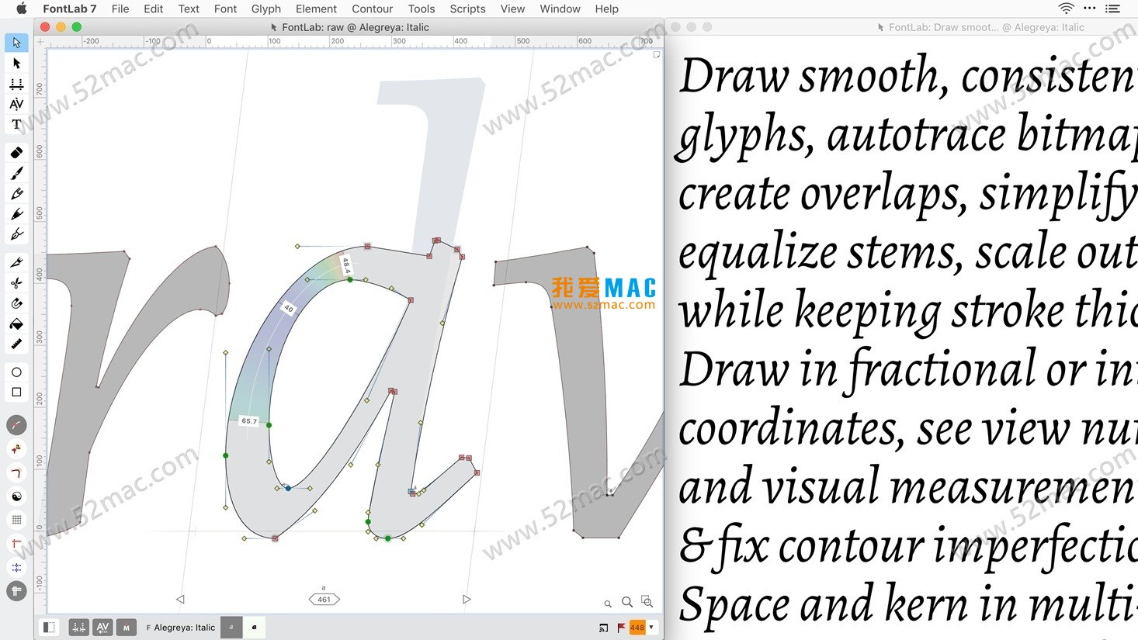Select the gray italic 'a' glyph thumbnail
Image resolution: width=1138 pixels, height=640 pixels.
pos(231,628)
